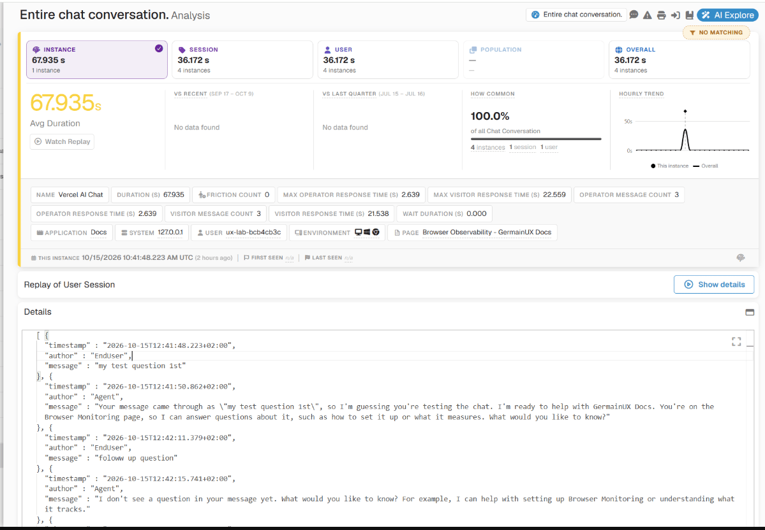Click the NAME Vercel AI Chat chip
Screen dimensions: 765x530
(70, 195)
